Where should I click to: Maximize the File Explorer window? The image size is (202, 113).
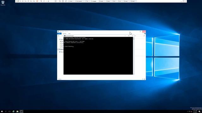point(140,31)
